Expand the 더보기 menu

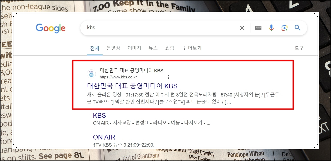coord(192,48)
